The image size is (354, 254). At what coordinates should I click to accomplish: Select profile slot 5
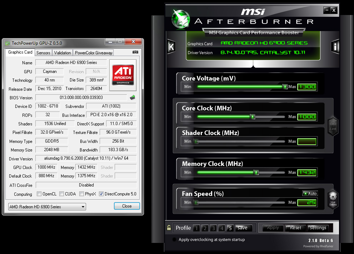point(230,228)
